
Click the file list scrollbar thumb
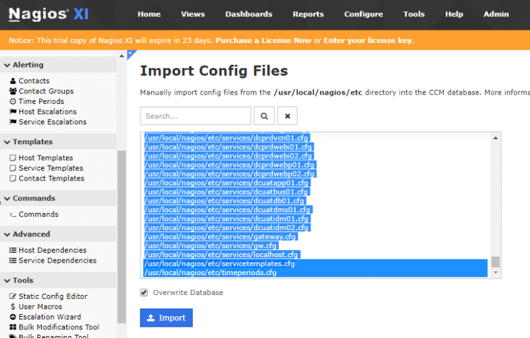496,262
